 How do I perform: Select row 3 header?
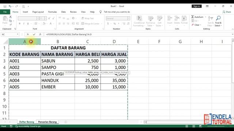4,61
